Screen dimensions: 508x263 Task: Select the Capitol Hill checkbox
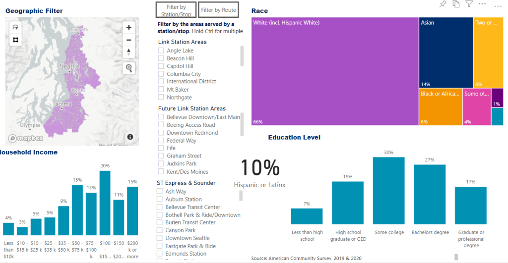click(x=161, y=66)
